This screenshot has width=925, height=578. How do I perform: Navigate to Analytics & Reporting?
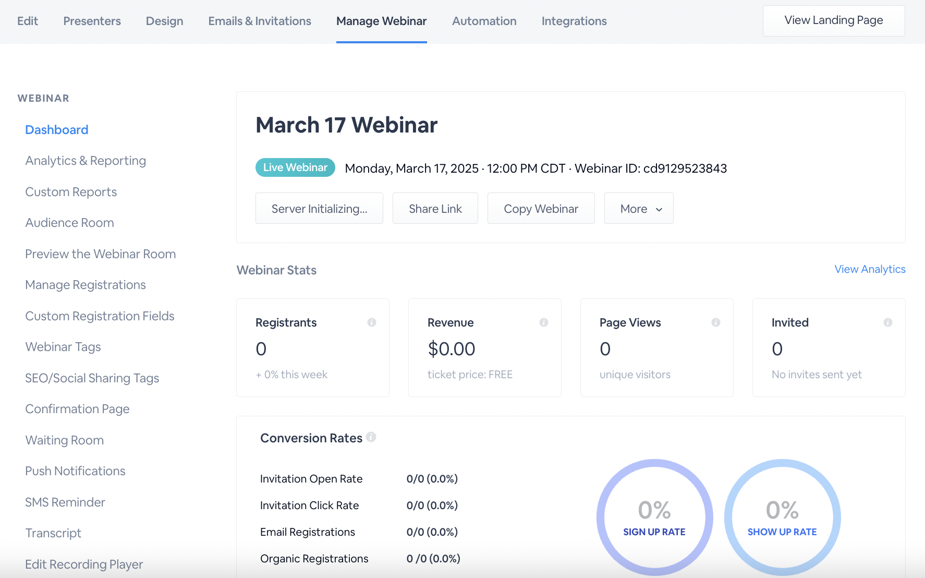click(85, 160)
